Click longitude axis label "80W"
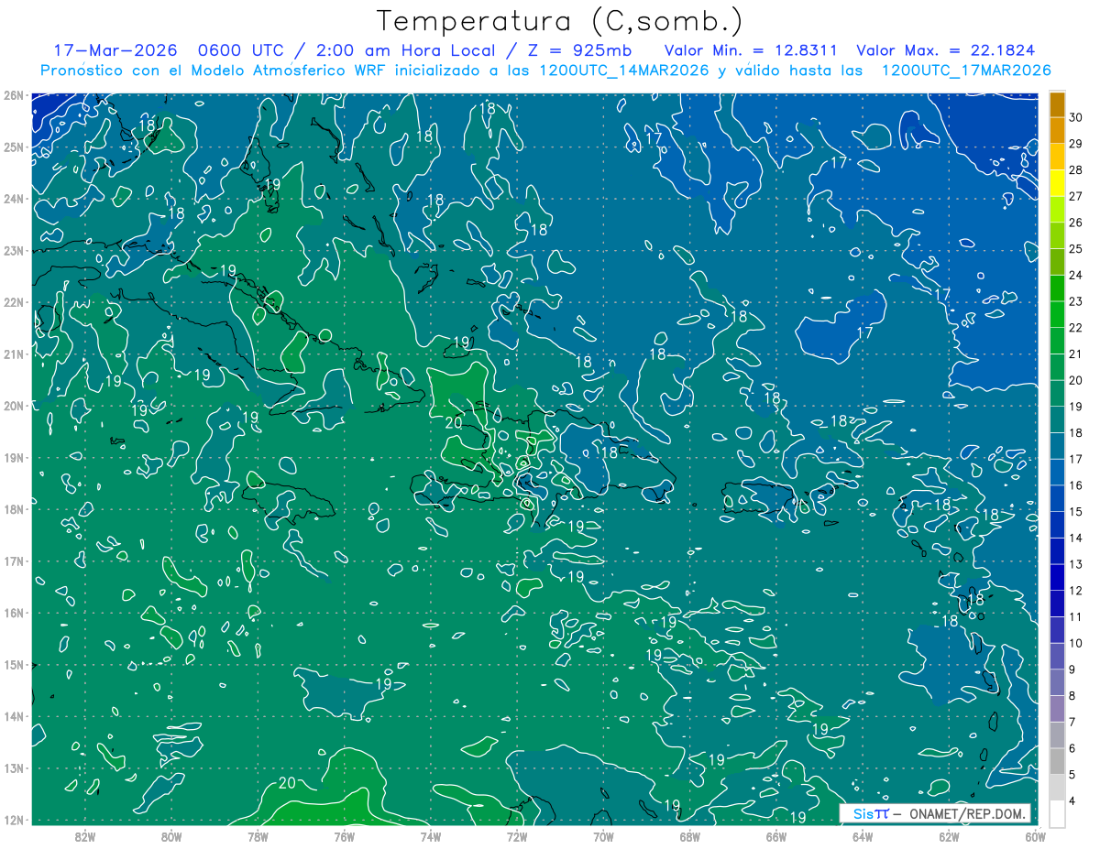 [171, 836]
